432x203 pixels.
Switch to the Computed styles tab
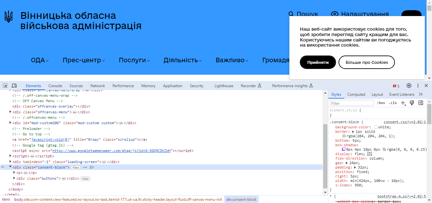356,94
